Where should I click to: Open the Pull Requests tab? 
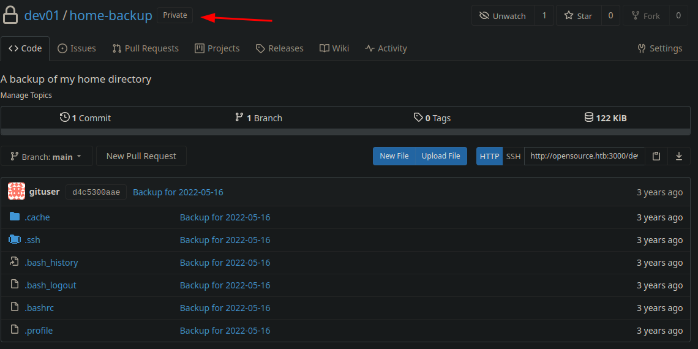point(146,48)
